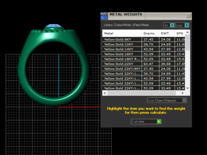207x155 pixels.
Task: Click the horizontal scrollbar thumb
Action: click(142, 93)
